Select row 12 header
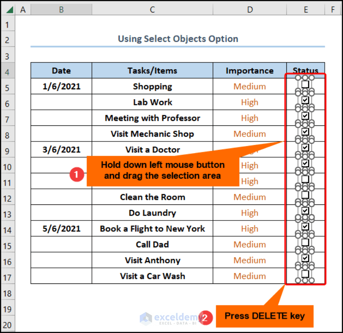343x333 pixels. 8,197
